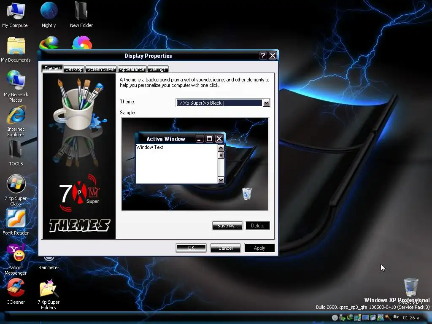Viewport: 432px width, 324px height.
Task: Dismiss dialog with Cancel button
Action: click(225, 248)
